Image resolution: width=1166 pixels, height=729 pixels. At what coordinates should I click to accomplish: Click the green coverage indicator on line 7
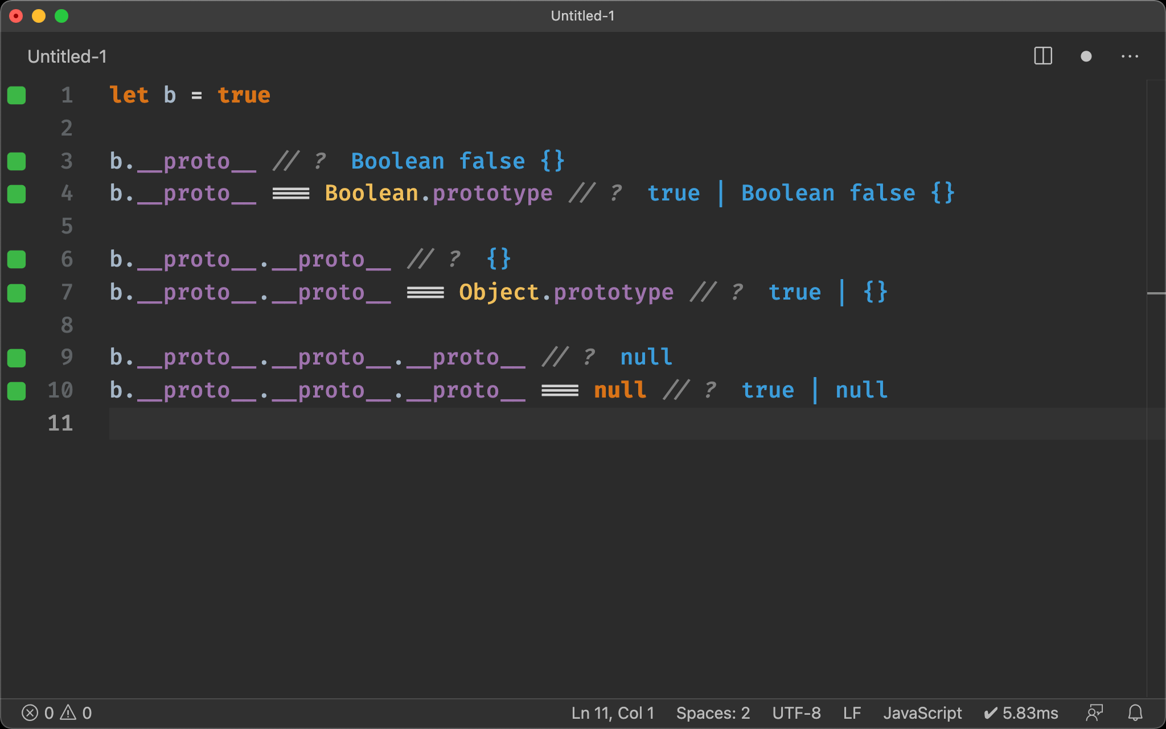coord(17,293)
